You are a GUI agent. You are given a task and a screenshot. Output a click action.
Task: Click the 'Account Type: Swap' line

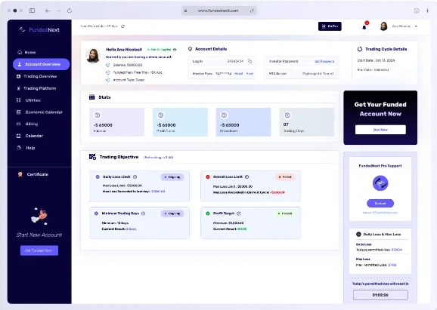click(x=129, y=80)
